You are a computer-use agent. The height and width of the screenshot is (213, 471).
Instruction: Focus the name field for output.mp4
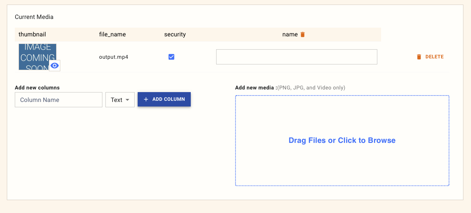tap(297, 57)
